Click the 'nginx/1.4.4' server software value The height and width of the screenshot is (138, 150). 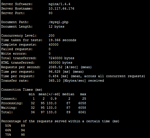click(x=59, y=4)
